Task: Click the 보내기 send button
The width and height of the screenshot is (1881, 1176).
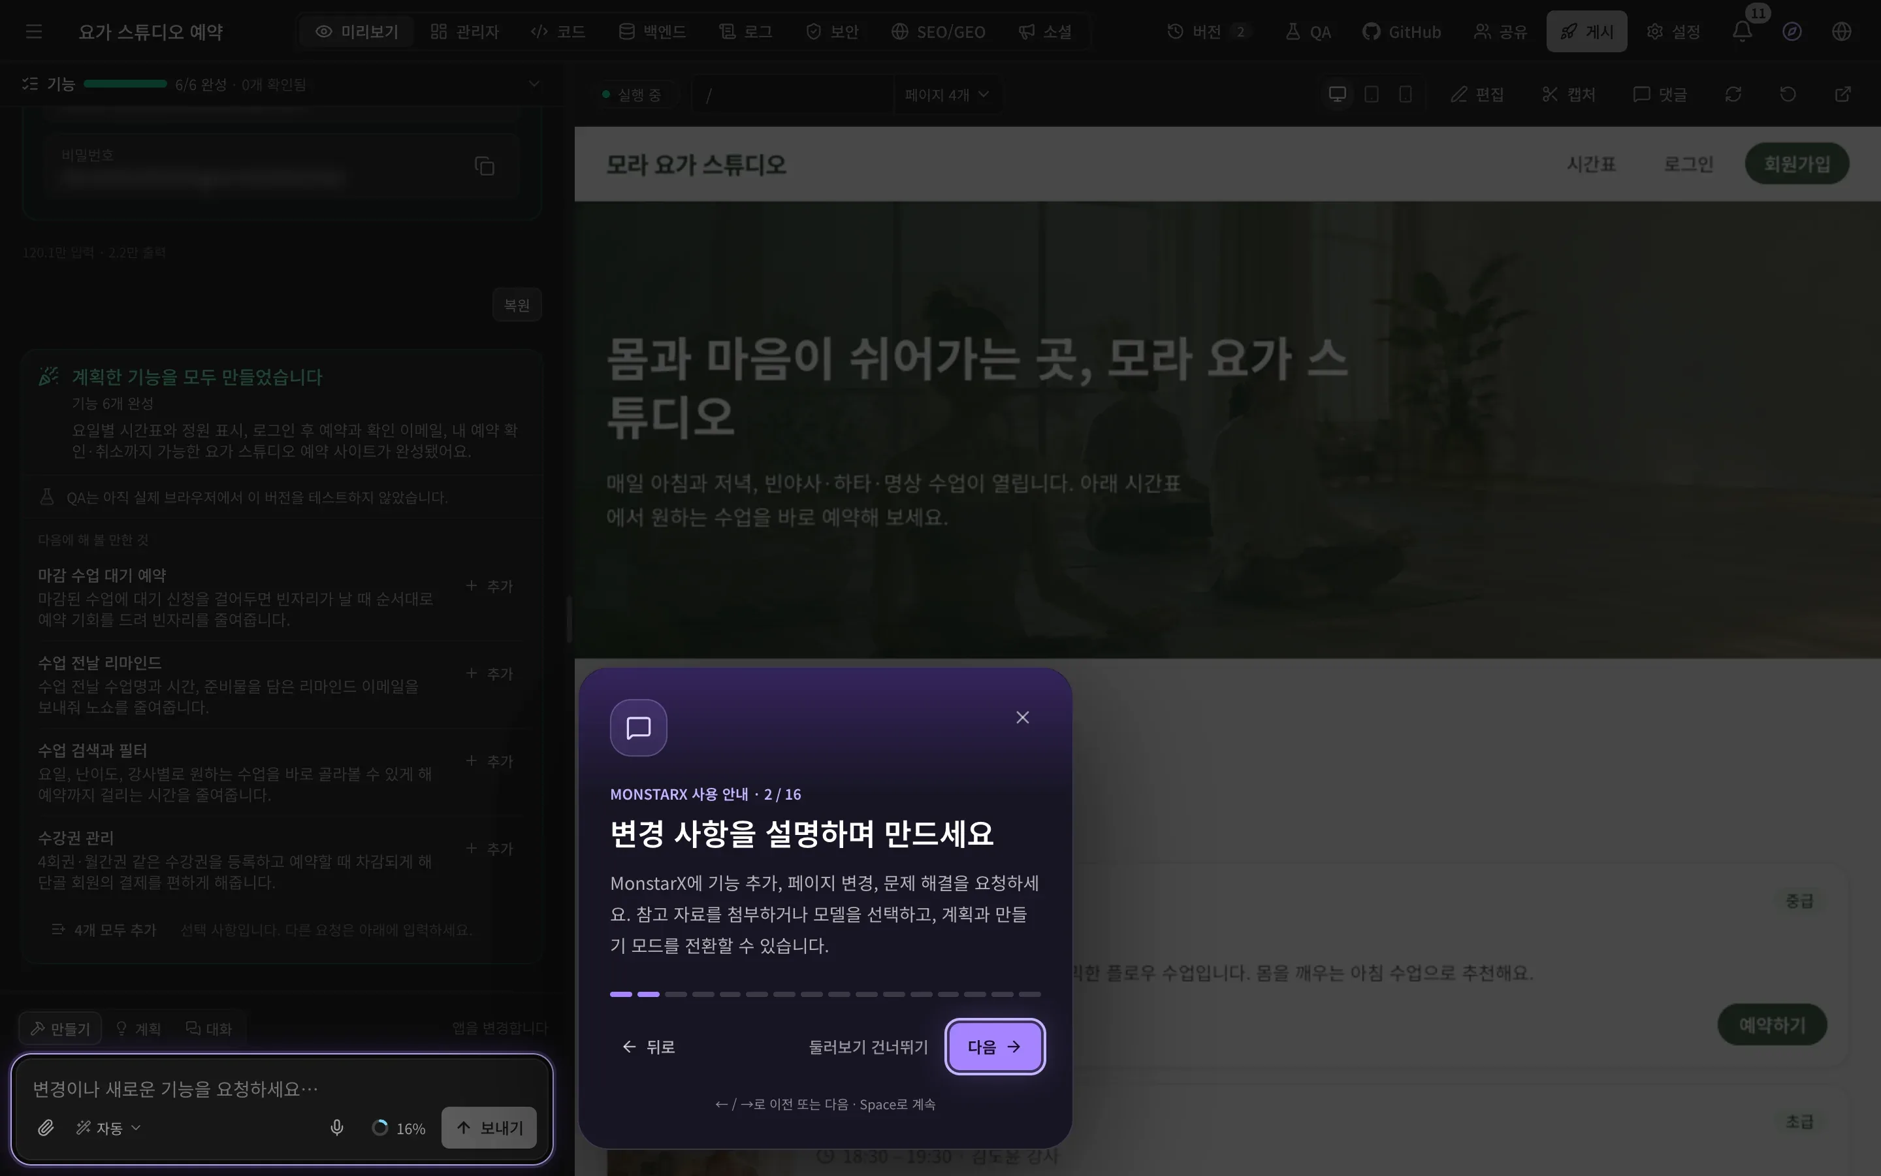Action: (x=489, y=1127)
